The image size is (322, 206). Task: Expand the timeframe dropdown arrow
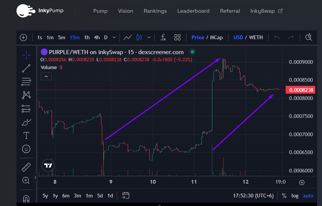point(114,37)
